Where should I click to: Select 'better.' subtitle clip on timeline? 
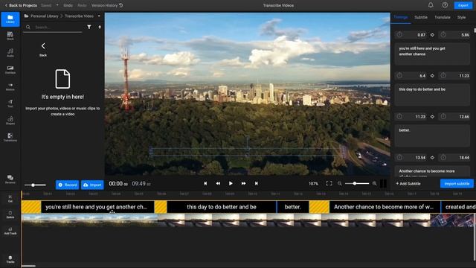pos(292,207)
